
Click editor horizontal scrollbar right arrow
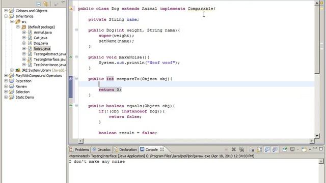tap(311, 141)
